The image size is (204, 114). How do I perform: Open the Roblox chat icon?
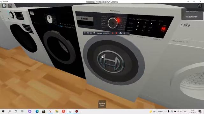(10, 6)
